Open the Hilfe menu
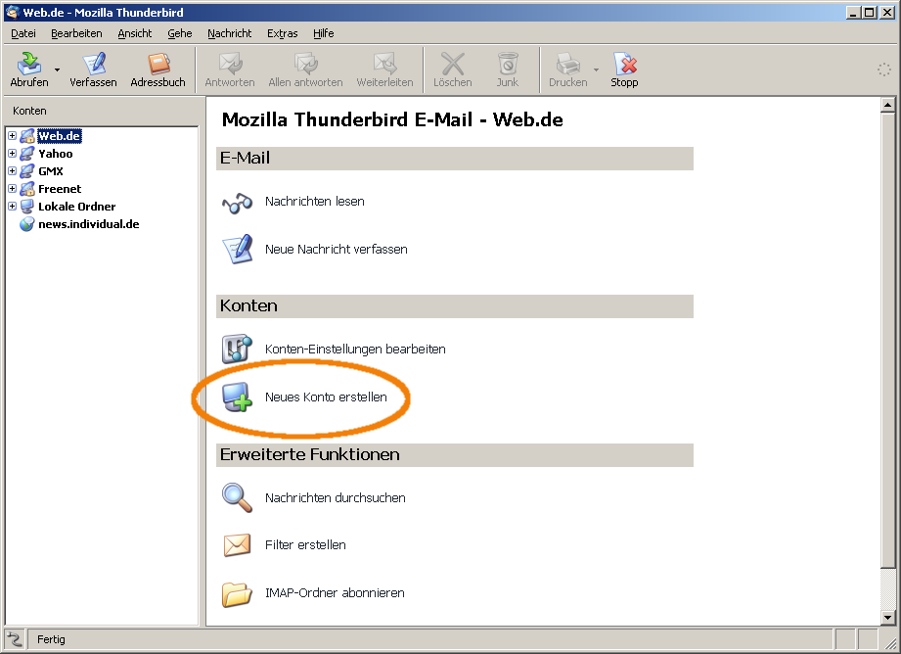Image resolution: width=901 pixels, height=654 pixels. click(x=324, y=33)
